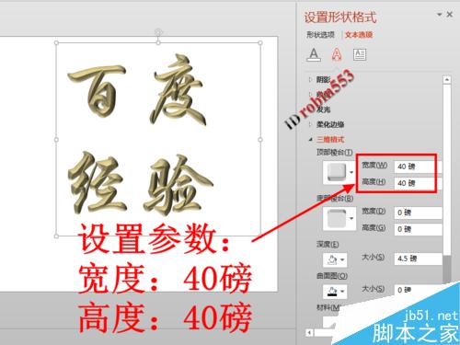This screenshot has height=345, width=460.
Task: Click the 深度(E) label
Action: pos(328,245)
